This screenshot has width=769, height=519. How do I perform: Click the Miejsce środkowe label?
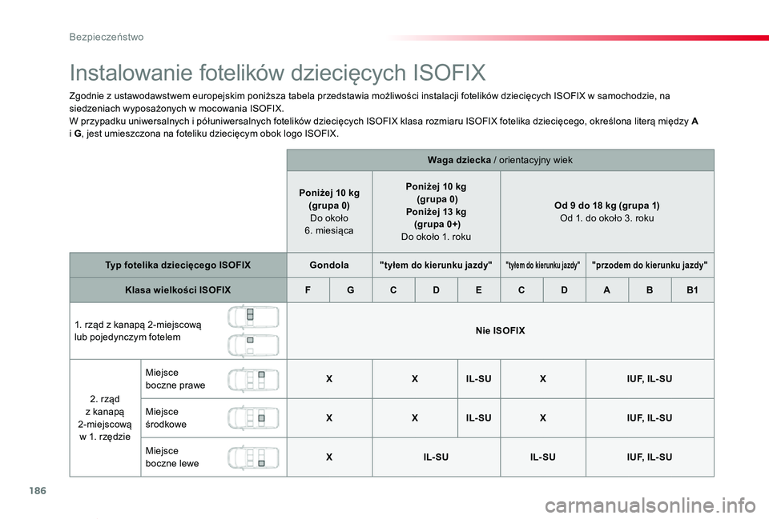(x=166, y=418)
